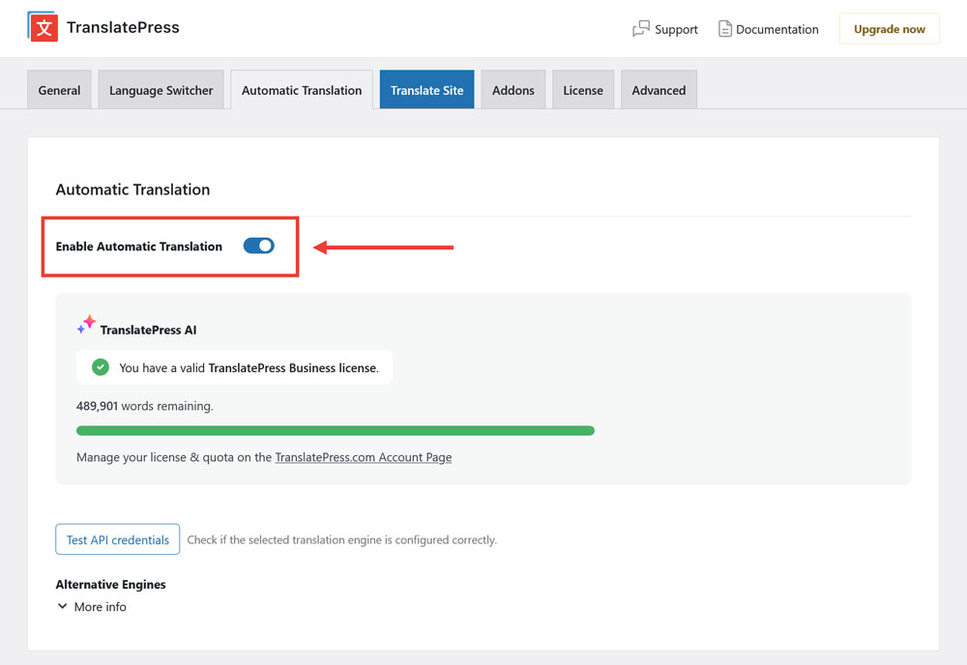This screenshot has width=967, height=665.
Task: Disable Automatic Translation toggle
Action: (x=258, y=246)
